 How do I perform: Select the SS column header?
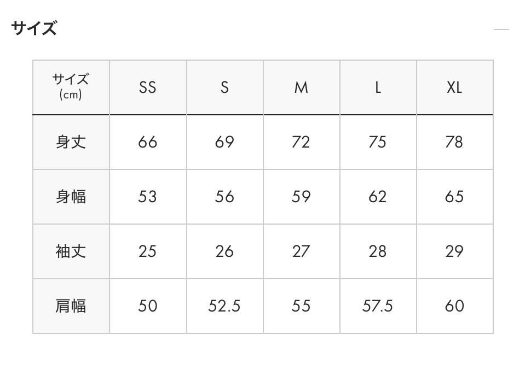(x=148, y=87)
